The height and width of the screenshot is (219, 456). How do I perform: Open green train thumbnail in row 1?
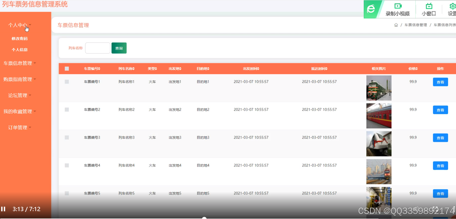pos(379,88)
